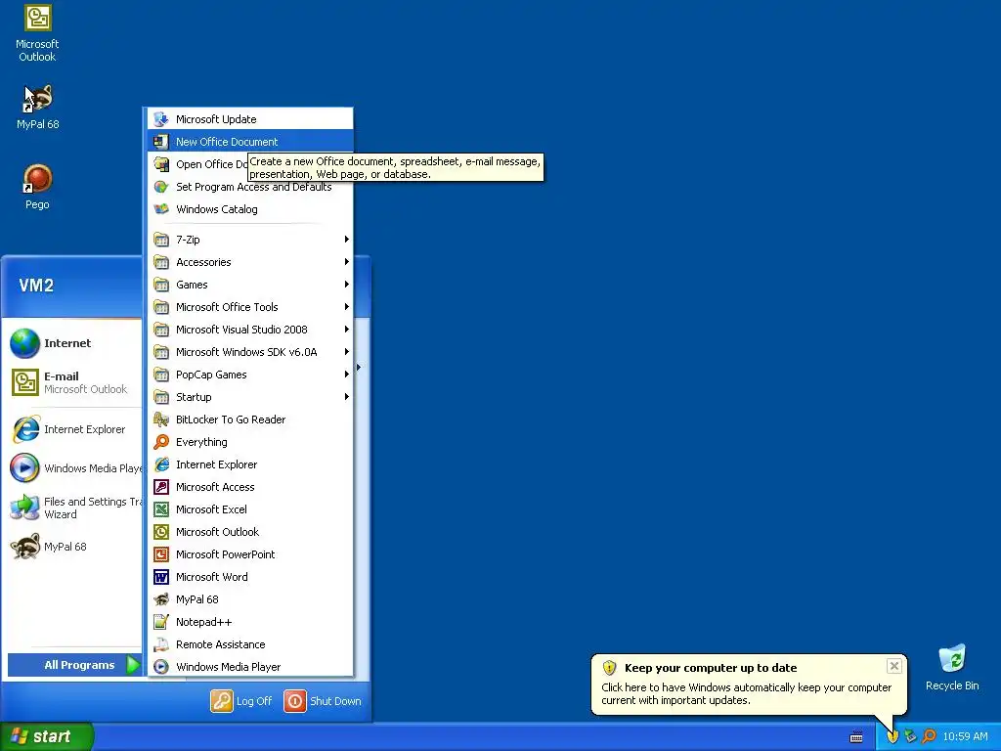The width and height of the screenshot is (1001, 751).
Task: Click the taskbar clock showing 10:59 AM
Action: pos(965,736)
